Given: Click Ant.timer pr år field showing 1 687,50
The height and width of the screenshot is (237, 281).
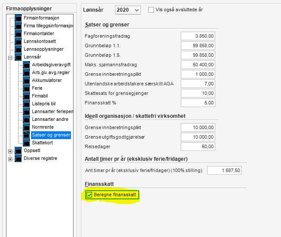Looking at the screenshot, I should pos(224,170).
